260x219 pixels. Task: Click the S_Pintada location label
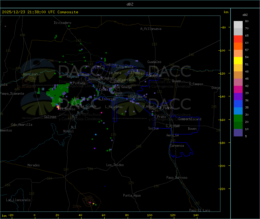coord(77,83)
